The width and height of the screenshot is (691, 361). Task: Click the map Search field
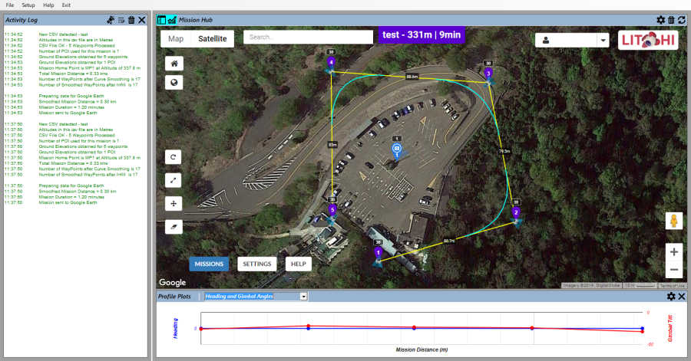[308, 37]
